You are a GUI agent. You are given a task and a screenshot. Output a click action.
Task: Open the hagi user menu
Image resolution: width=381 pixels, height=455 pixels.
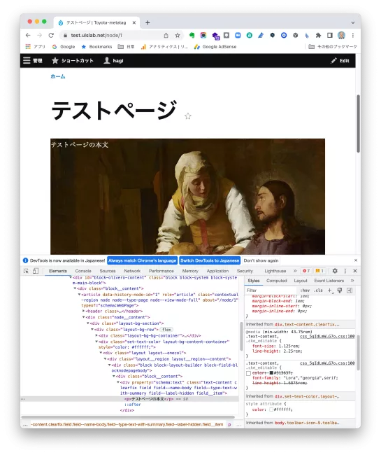113,61
